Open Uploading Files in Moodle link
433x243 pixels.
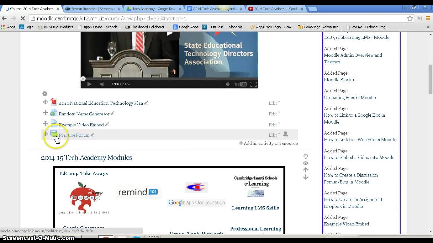(x=350, y=98)
